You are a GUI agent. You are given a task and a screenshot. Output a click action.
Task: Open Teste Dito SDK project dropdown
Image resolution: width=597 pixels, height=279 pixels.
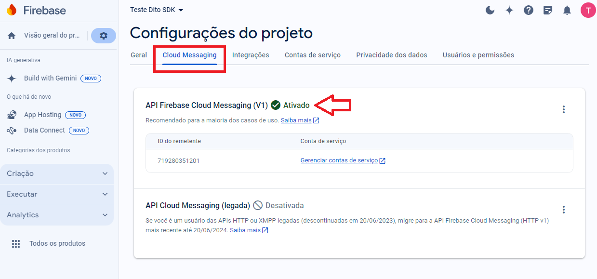[x=157, y=10]
